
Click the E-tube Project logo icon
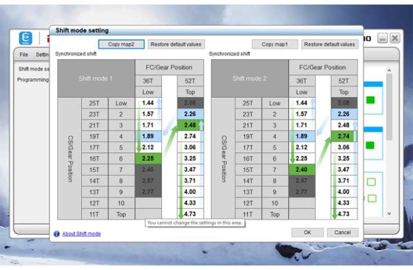tap(25, 39)
